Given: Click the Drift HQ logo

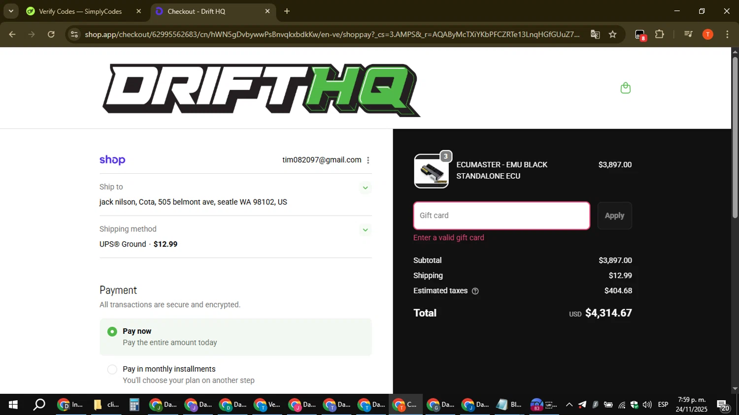Looking at the screenshot, I should 262,90.
